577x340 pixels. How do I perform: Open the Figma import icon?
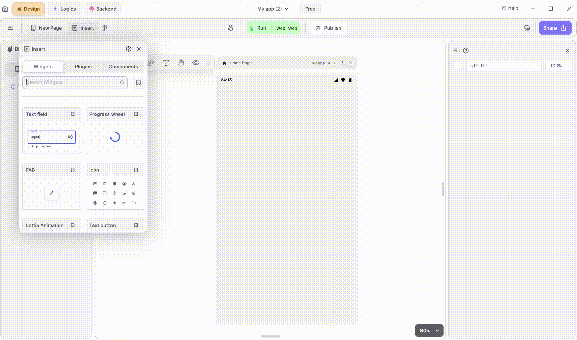pos(105,28)
